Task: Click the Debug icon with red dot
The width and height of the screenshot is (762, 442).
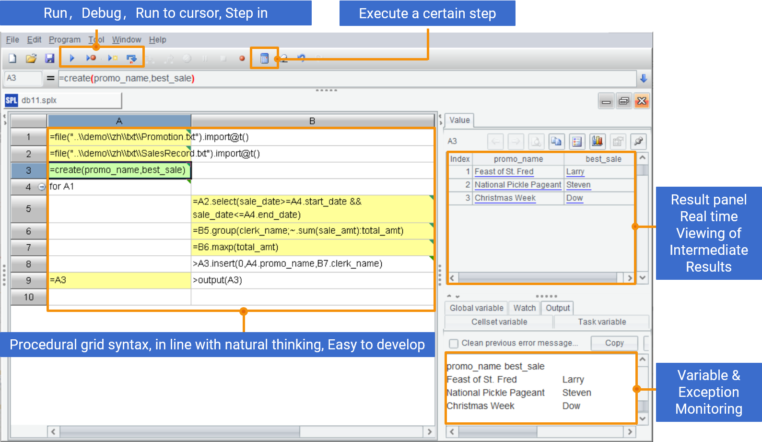Action: coord(91,58)
